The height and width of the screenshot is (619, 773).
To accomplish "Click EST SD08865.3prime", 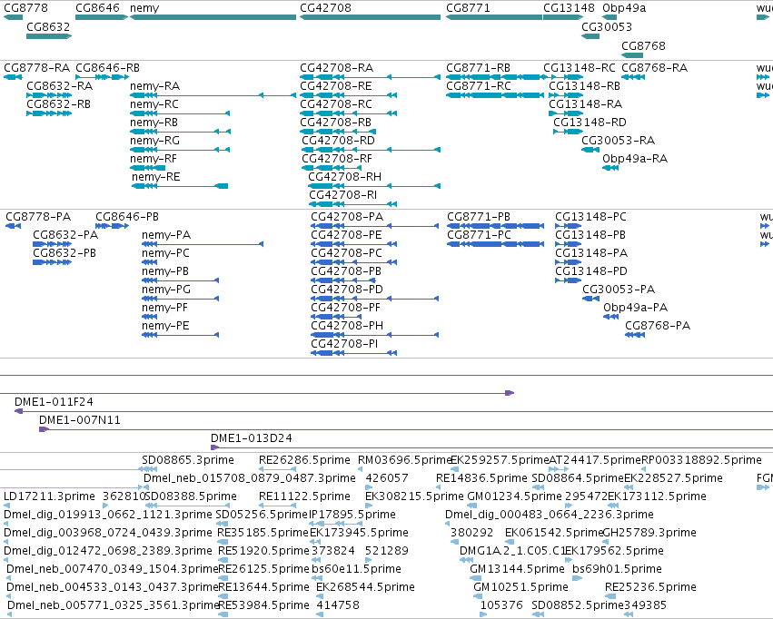I will click(188, 460).
